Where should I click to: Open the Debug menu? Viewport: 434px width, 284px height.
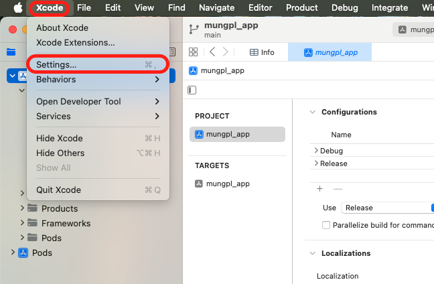345,7
